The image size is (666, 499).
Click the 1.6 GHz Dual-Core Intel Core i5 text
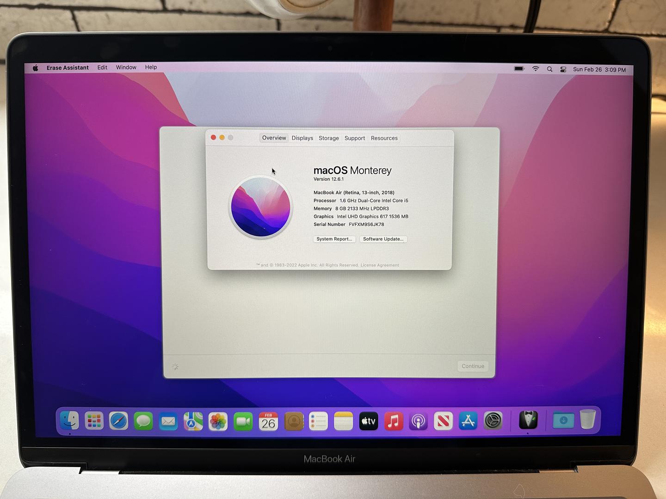coord(374,201)
